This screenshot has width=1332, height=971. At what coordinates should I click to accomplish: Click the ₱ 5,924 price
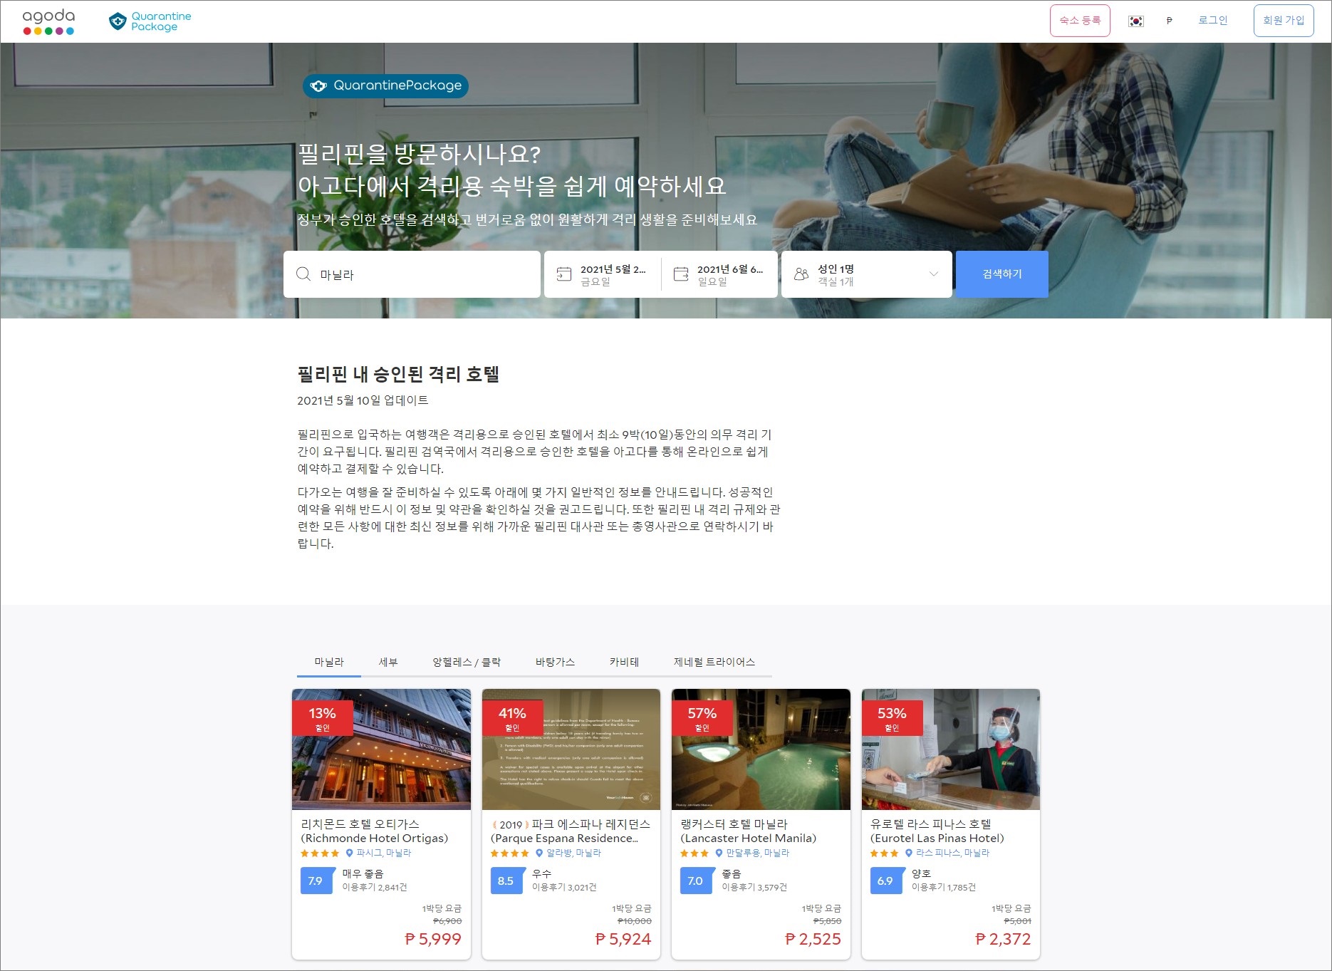(623, 940)
